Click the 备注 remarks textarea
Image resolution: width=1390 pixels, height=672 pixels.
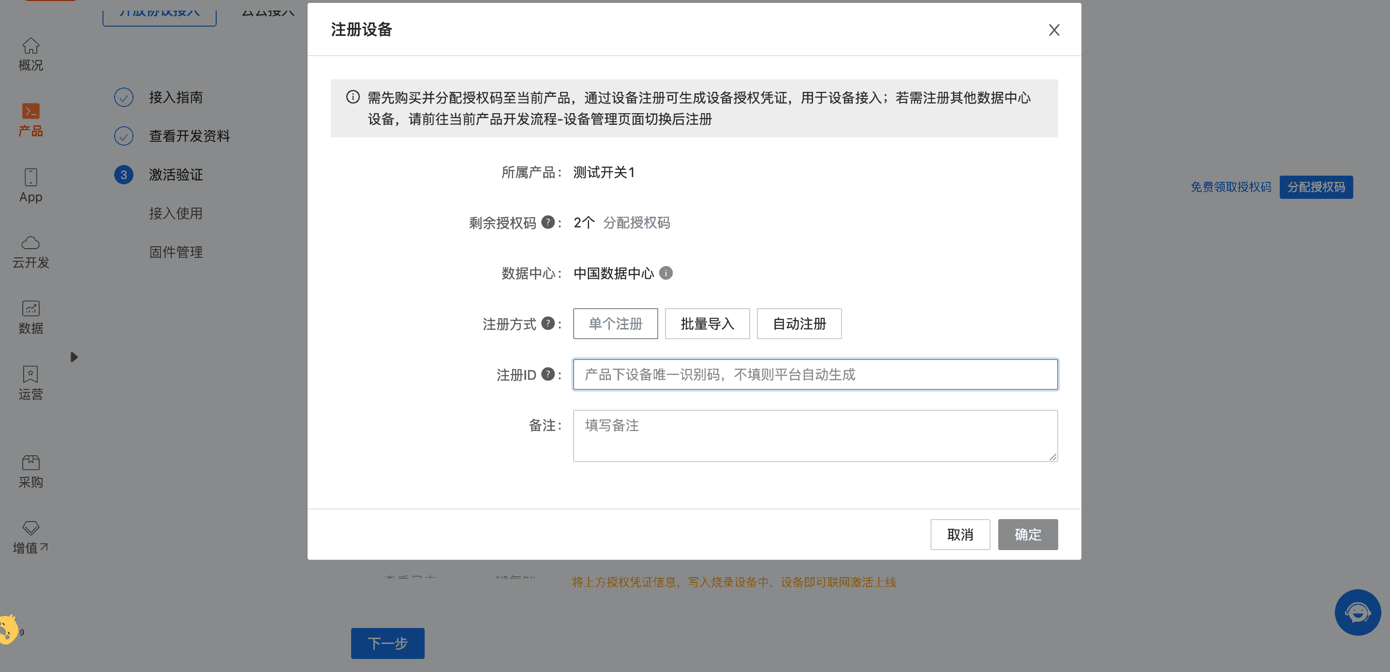coord(815,435)
